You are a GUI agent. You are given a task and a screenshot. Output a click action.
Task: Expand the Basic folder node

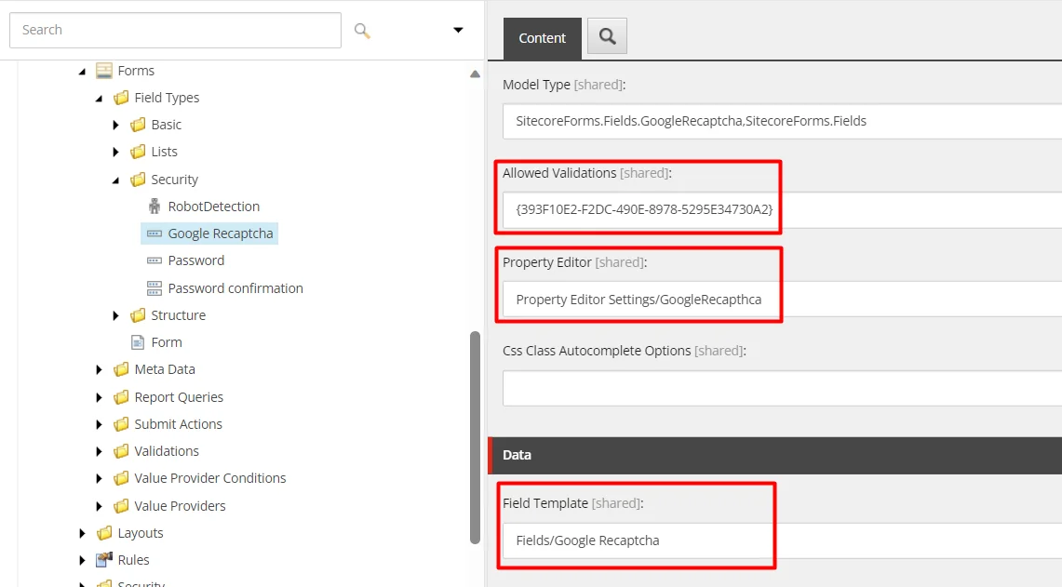[x=115, y=125]
